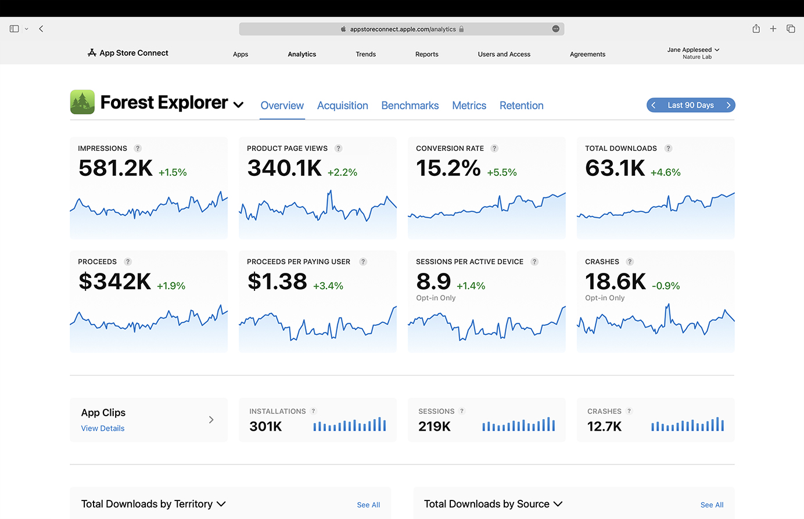
Task: Click the Impressions help icon
Action: (138, 148)
